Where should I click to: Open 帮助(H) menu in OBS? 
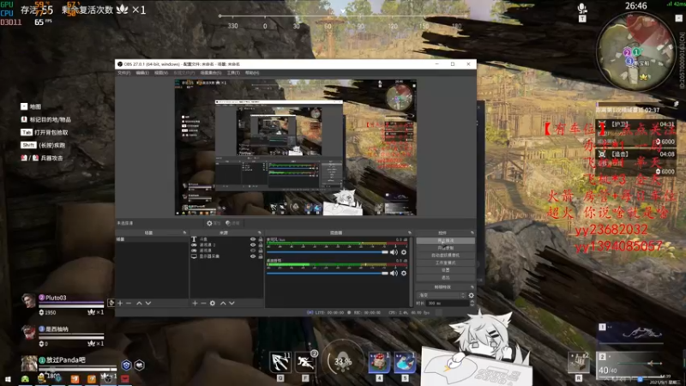coord(252,73)
